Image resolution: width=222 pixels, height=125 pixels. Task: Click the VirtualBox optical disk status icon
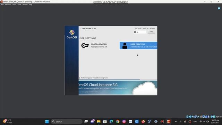coord(190,117)
